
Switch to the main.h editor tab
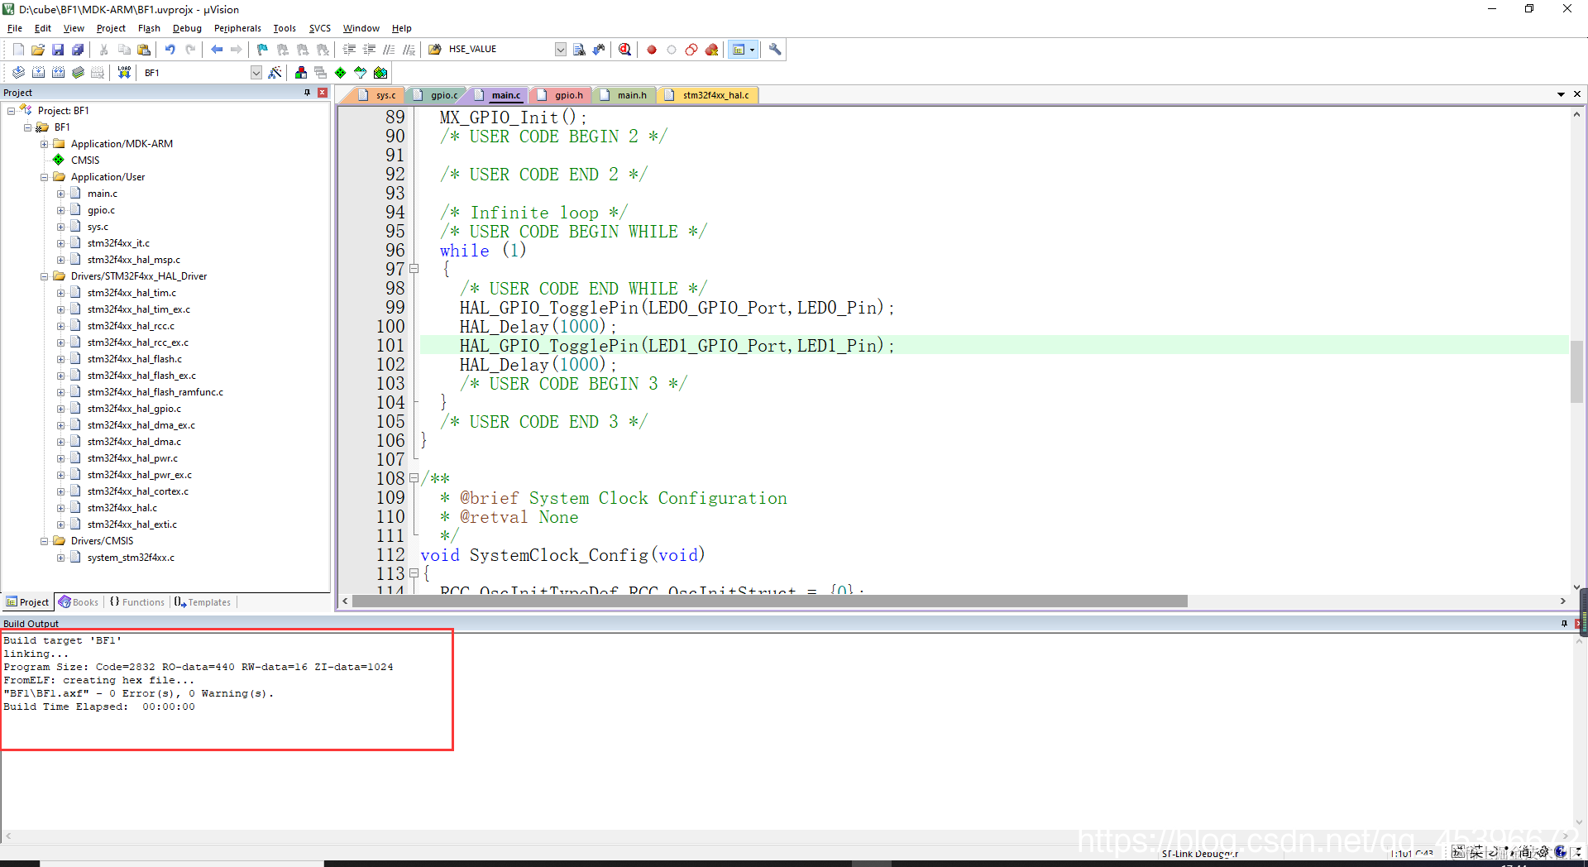click(624, 95)
